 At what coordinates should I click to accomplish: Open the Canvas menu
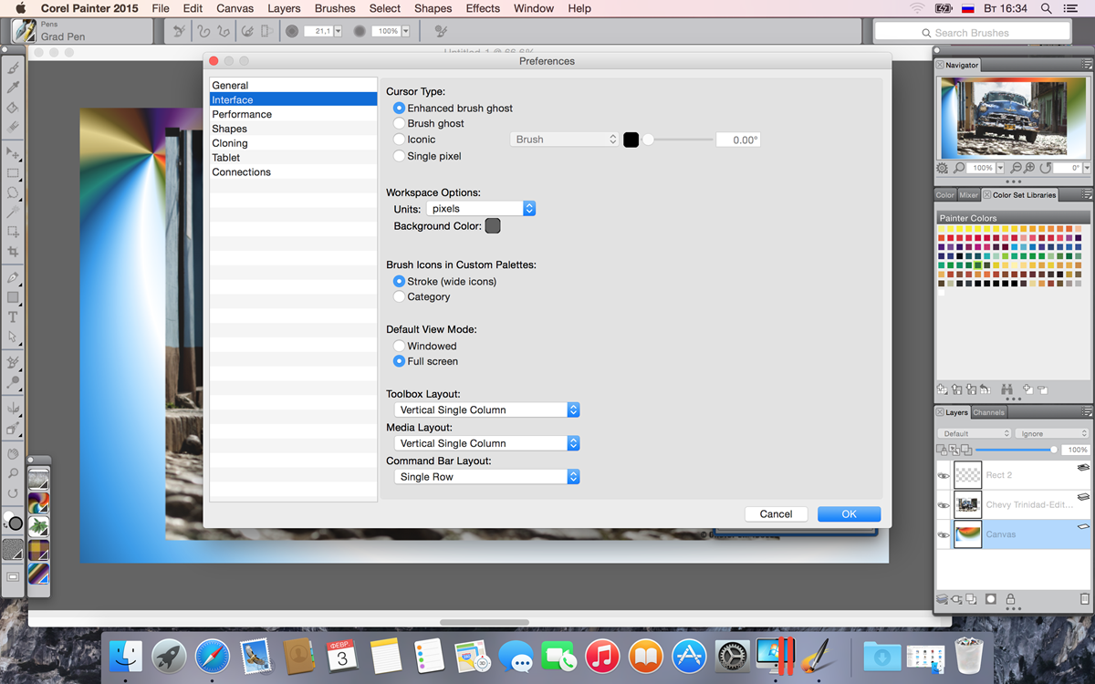(x=235, y=8)
